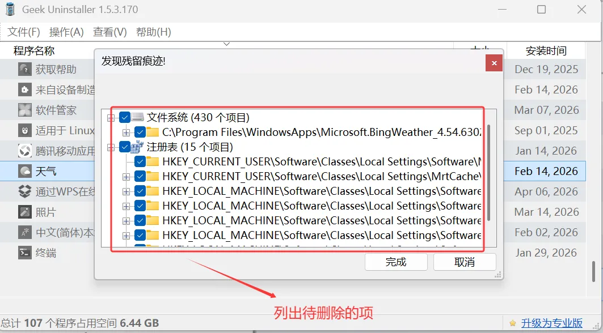Screen dimensions: 603x333
Task: Click the Mar 14, 2026 install date
Action: tap(546, 212)
